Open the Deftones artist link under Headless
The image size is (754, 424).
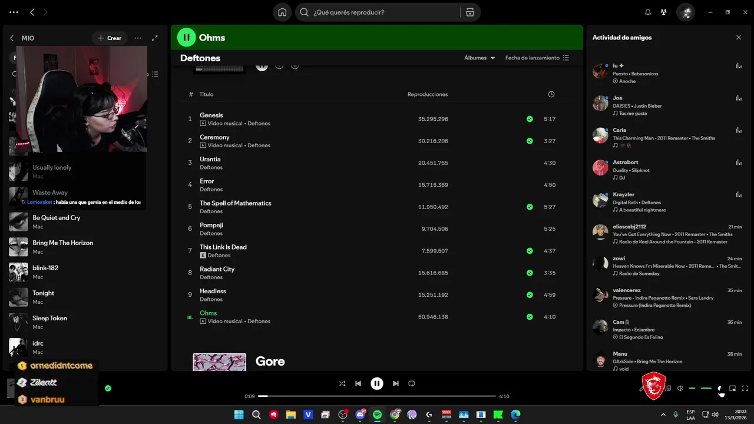211,299
